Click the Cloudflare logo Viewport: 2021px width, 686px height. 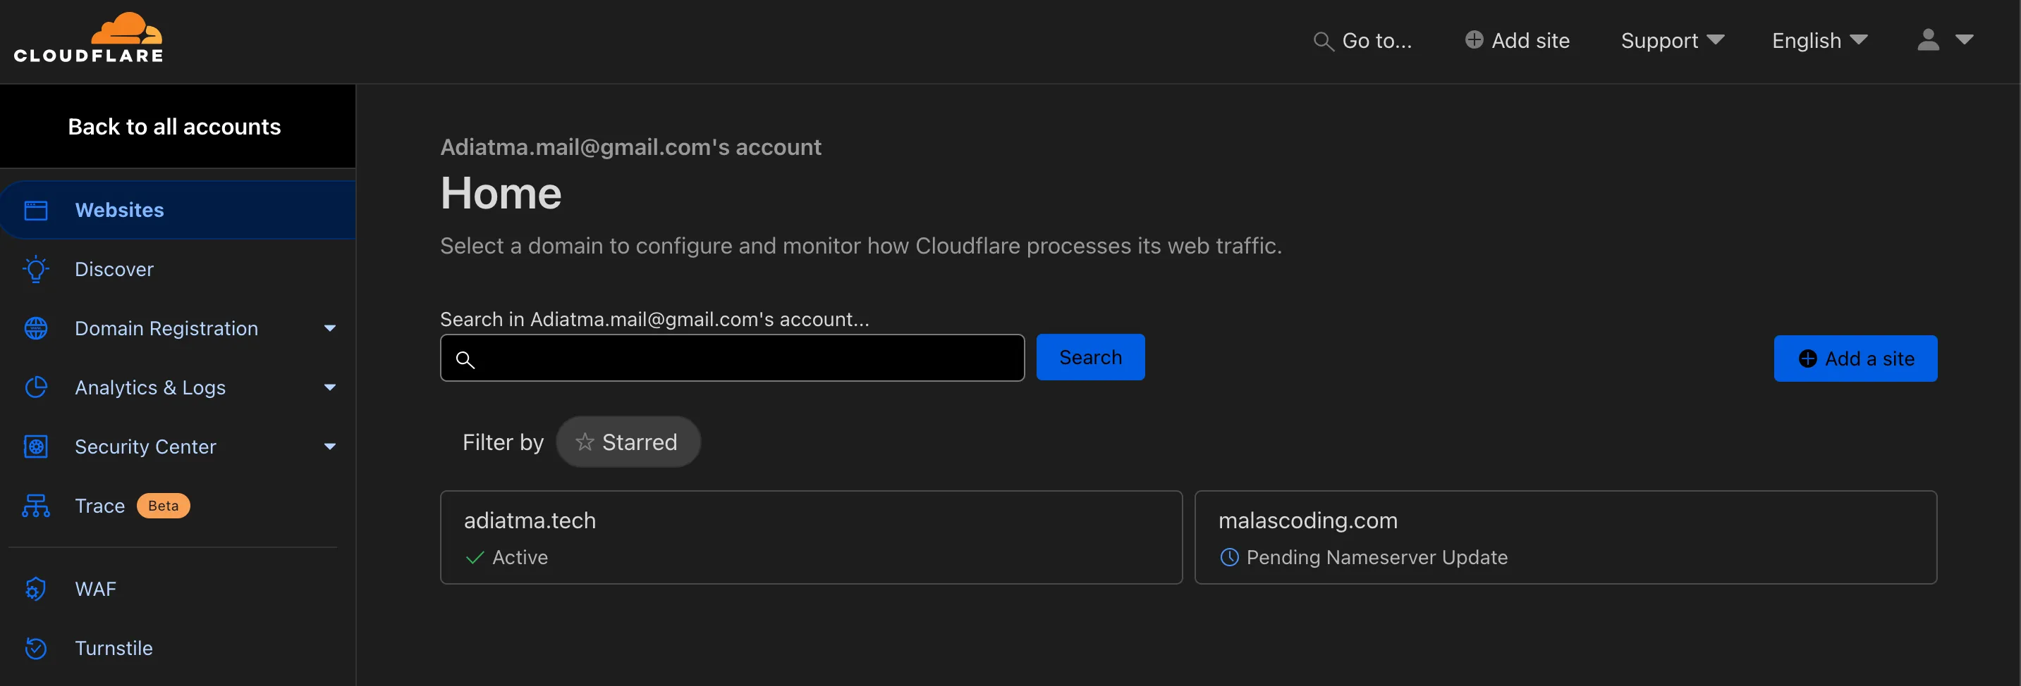[89, 37]
